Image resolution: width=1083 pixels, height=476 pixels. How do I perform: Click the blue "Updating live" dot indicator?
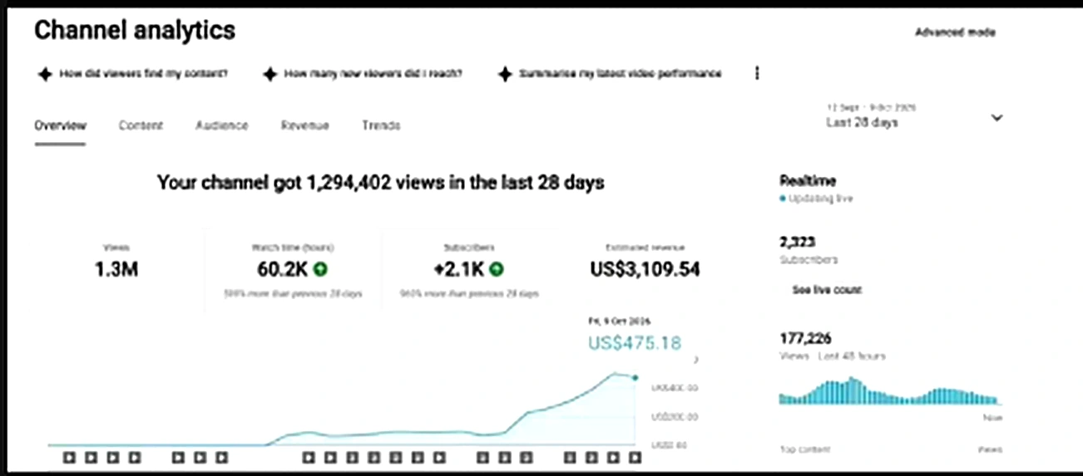[782, 199]
